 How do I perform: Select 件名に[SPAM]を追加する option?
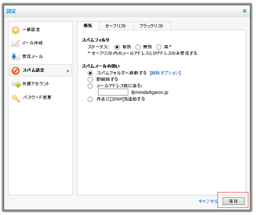90,100
